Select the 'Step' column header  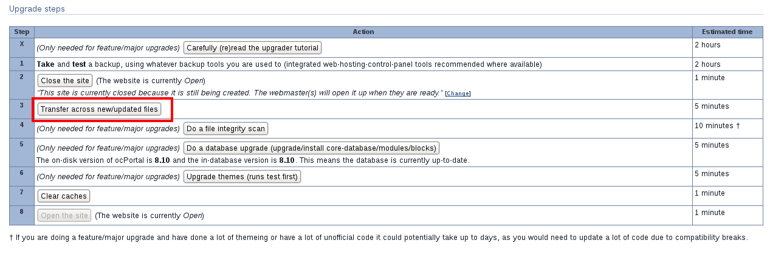(22, 32)
